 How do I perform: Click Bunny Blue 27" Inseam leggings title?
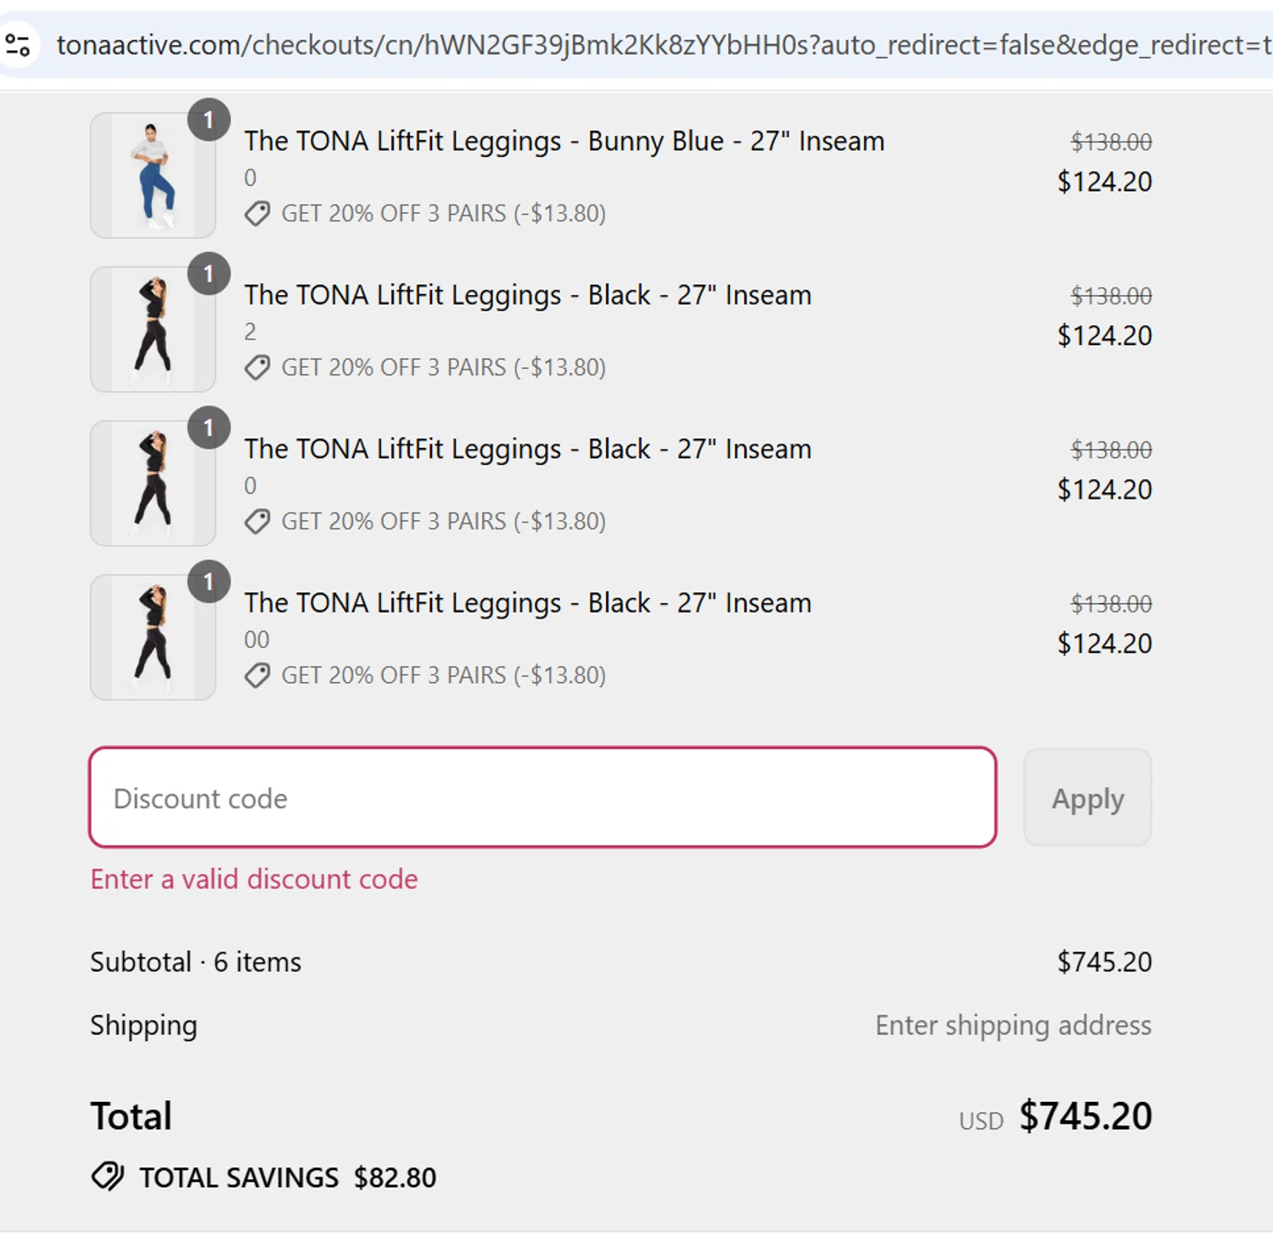[564, 141]
